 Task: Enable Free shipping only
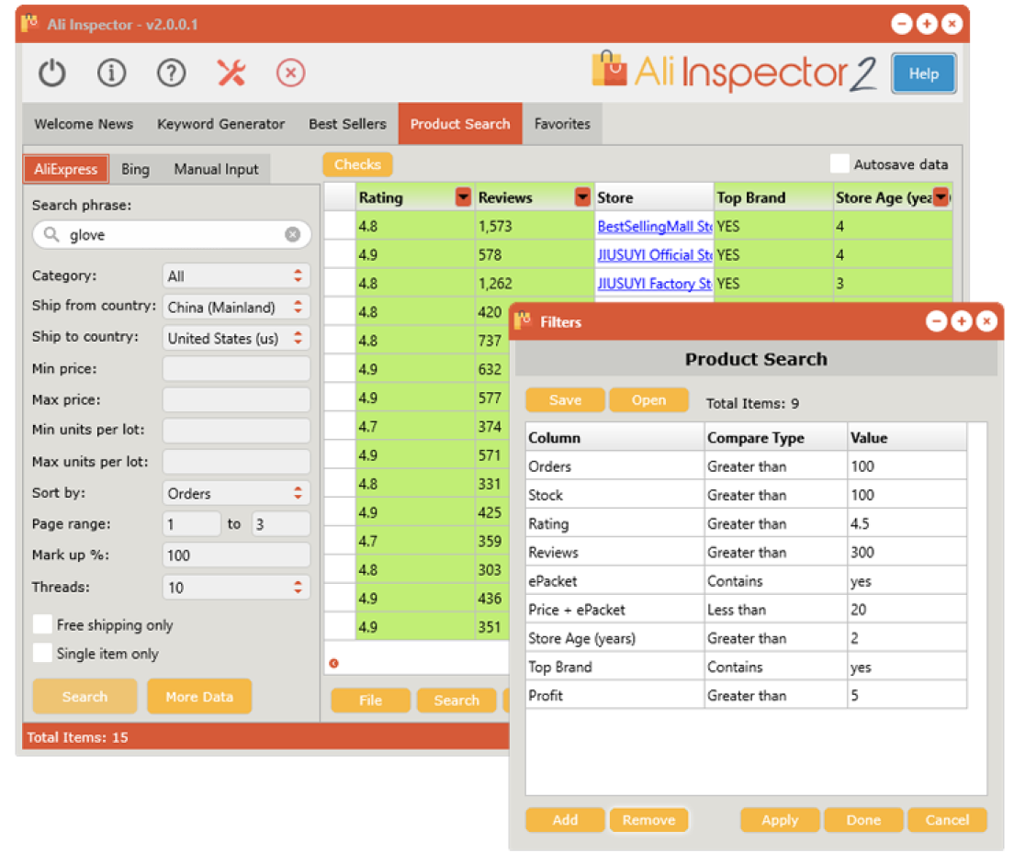[x=42, y=624]
